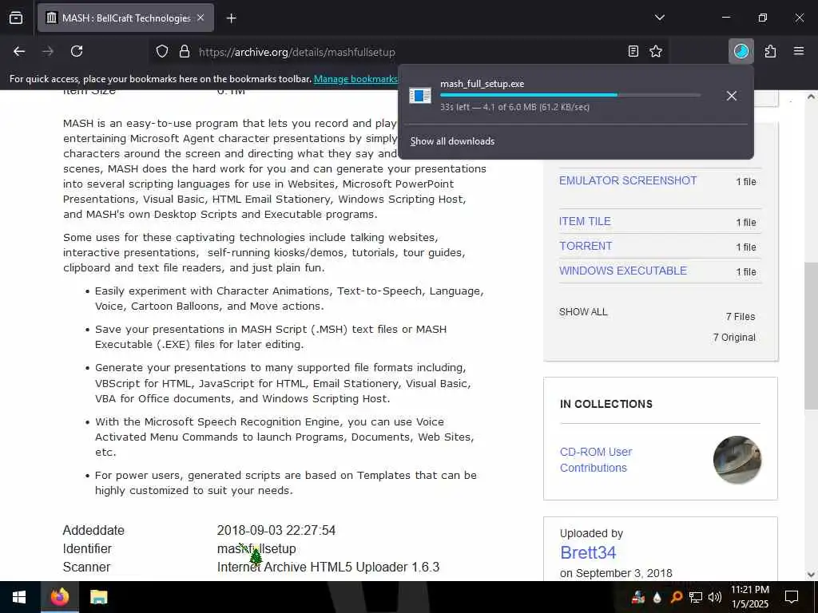Open Manage bookmarks link

coord(355,79)
